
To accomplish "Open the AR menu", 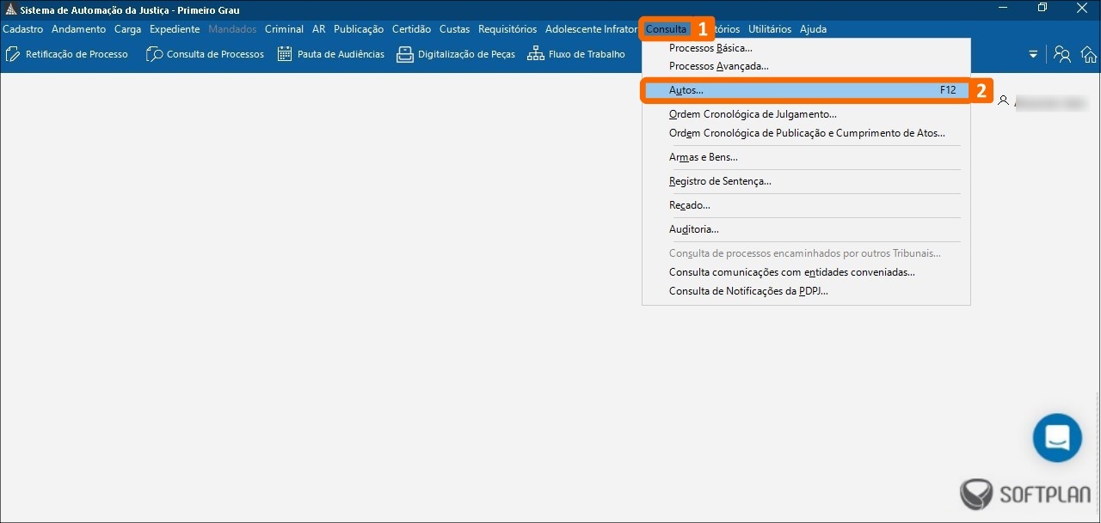I will [319, 29].
